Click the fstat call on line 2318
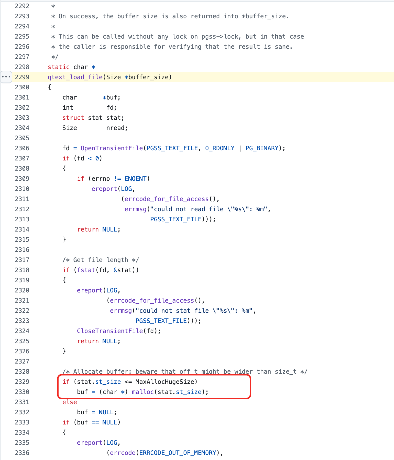The image size is (394, 460). [86, 270]
